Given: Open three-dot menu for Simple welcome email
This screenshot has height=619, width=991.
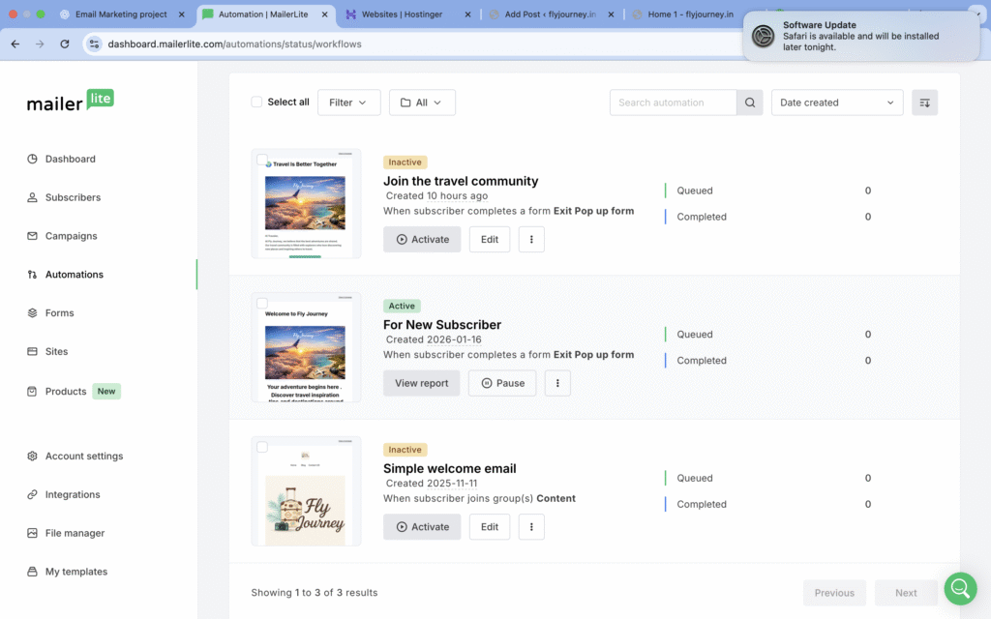Looking at the screenshot, I should 531,527.
